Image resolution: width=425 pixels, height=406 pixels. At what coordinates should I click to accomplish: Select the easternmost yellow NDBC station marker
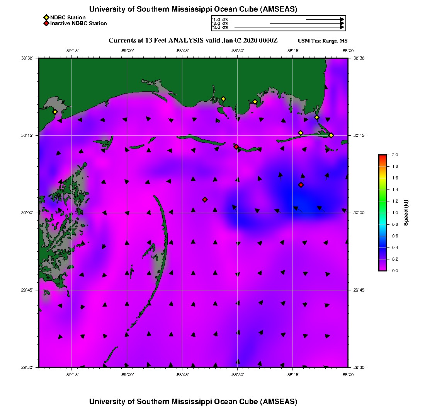(331, 135)
